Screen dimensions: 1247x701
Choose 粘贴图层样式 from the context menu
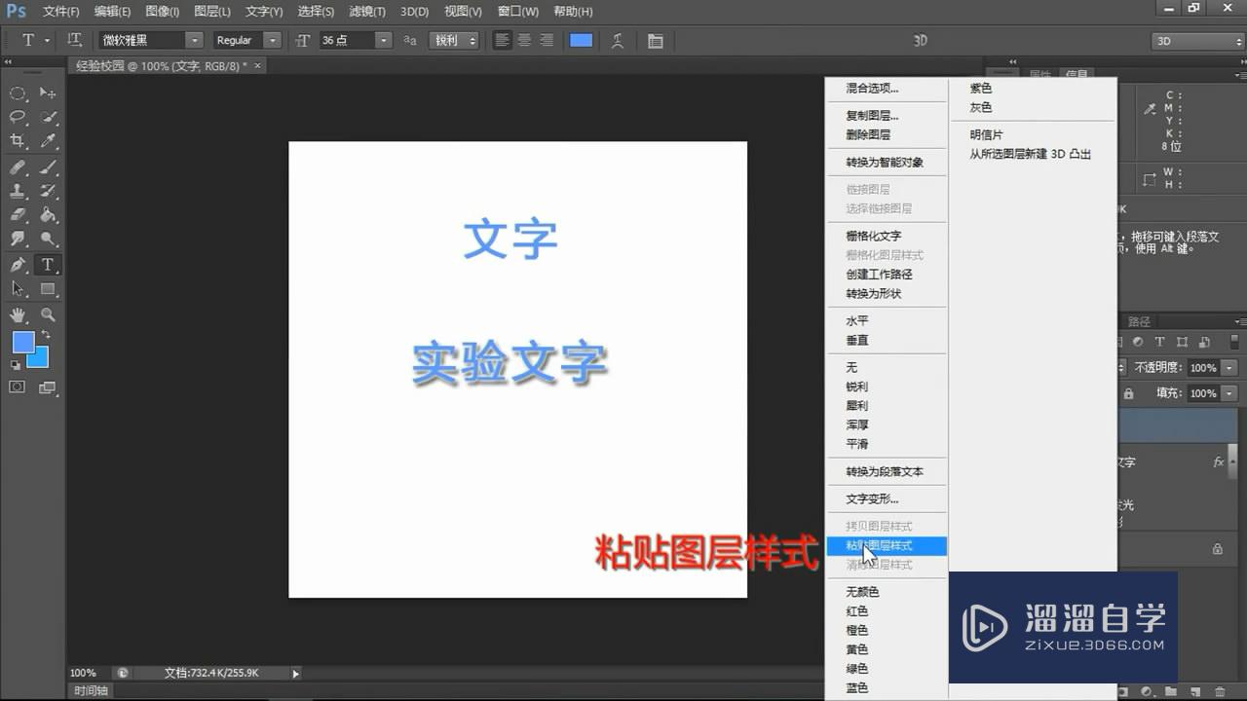coord(886,546)
